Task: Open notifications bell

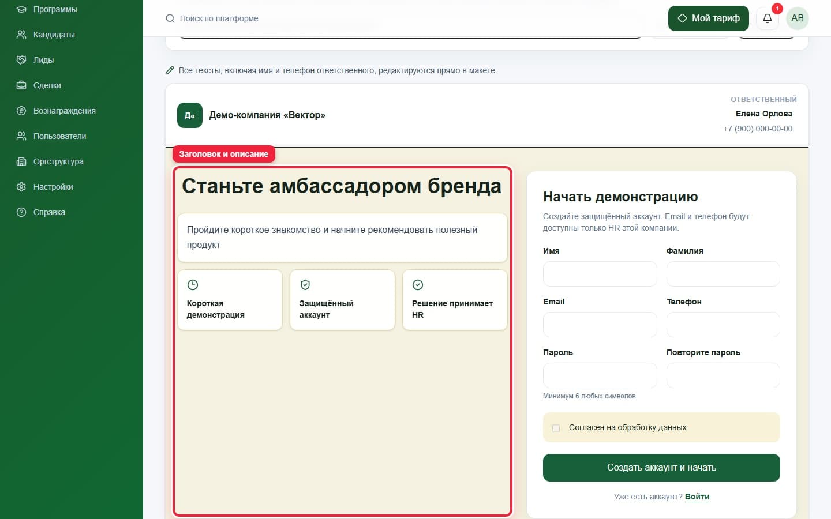Action: click(768, 18)
